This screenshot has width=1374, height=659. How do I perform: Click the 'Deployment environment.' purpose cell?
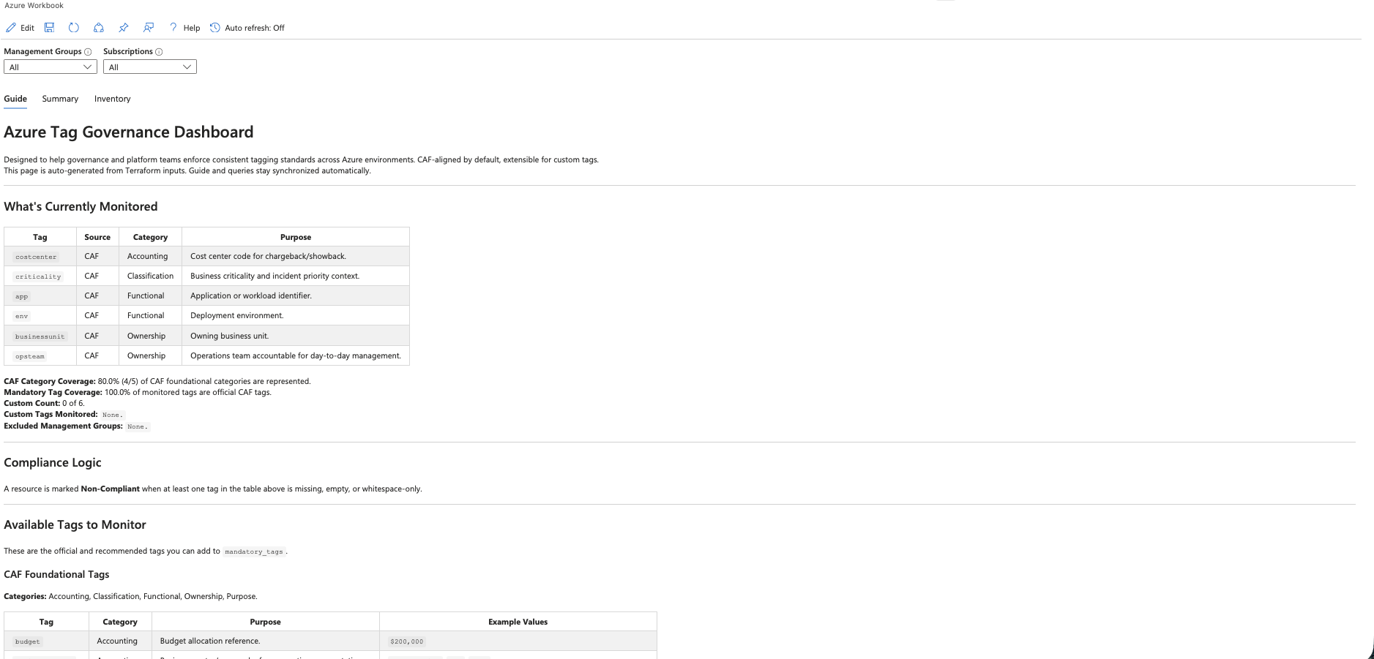pos(296,316)
